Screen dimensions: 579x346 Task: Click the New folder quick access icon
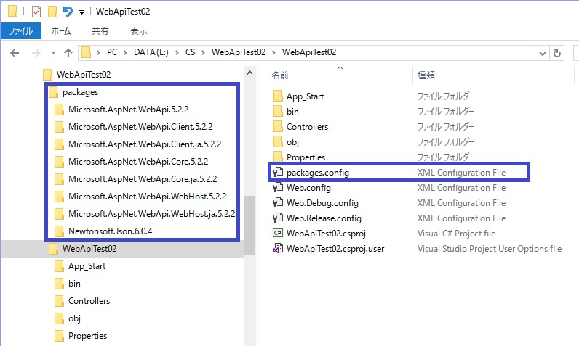(52, 12)
